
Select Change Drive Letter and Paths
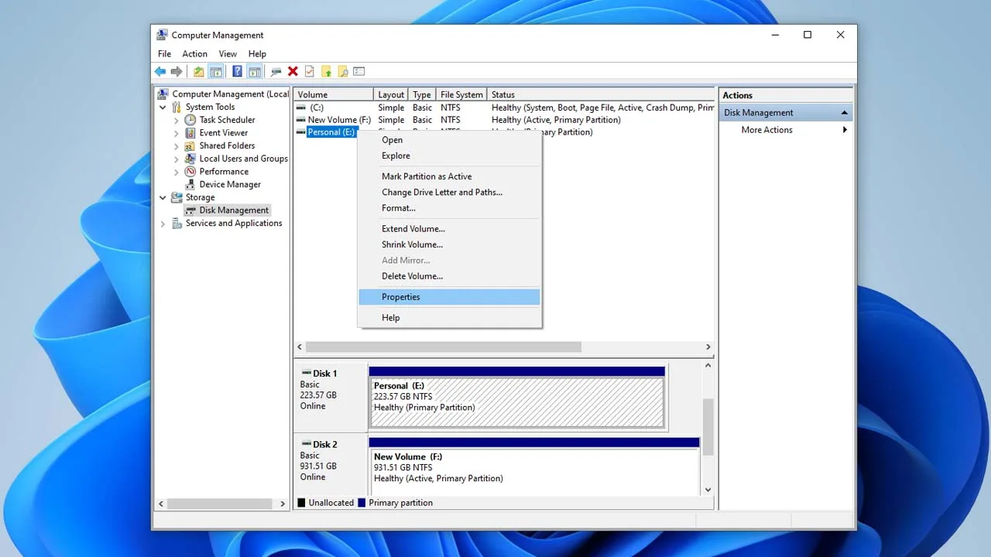[449, 192]
